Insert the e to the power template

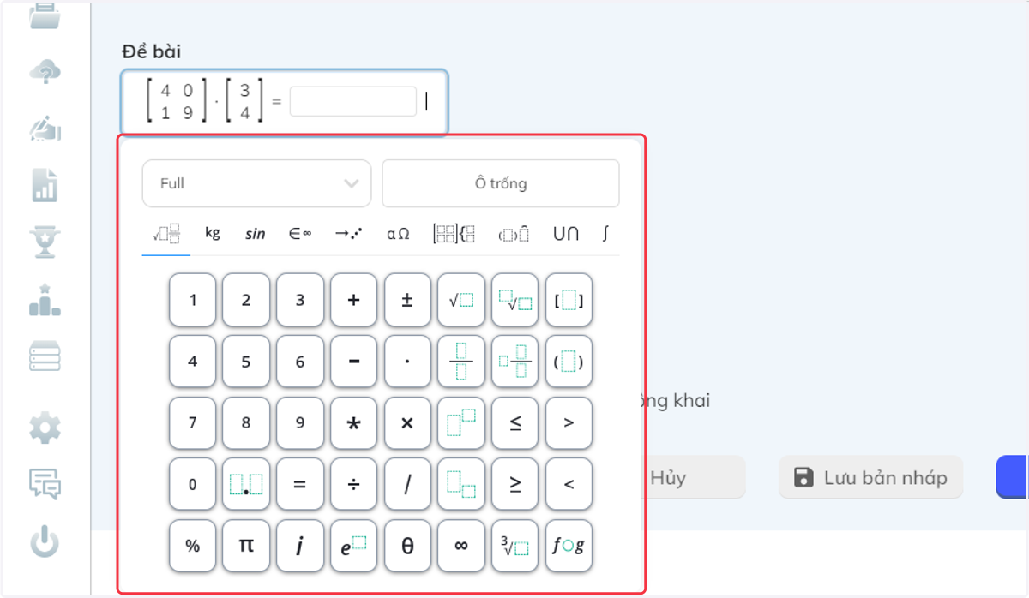353,546
